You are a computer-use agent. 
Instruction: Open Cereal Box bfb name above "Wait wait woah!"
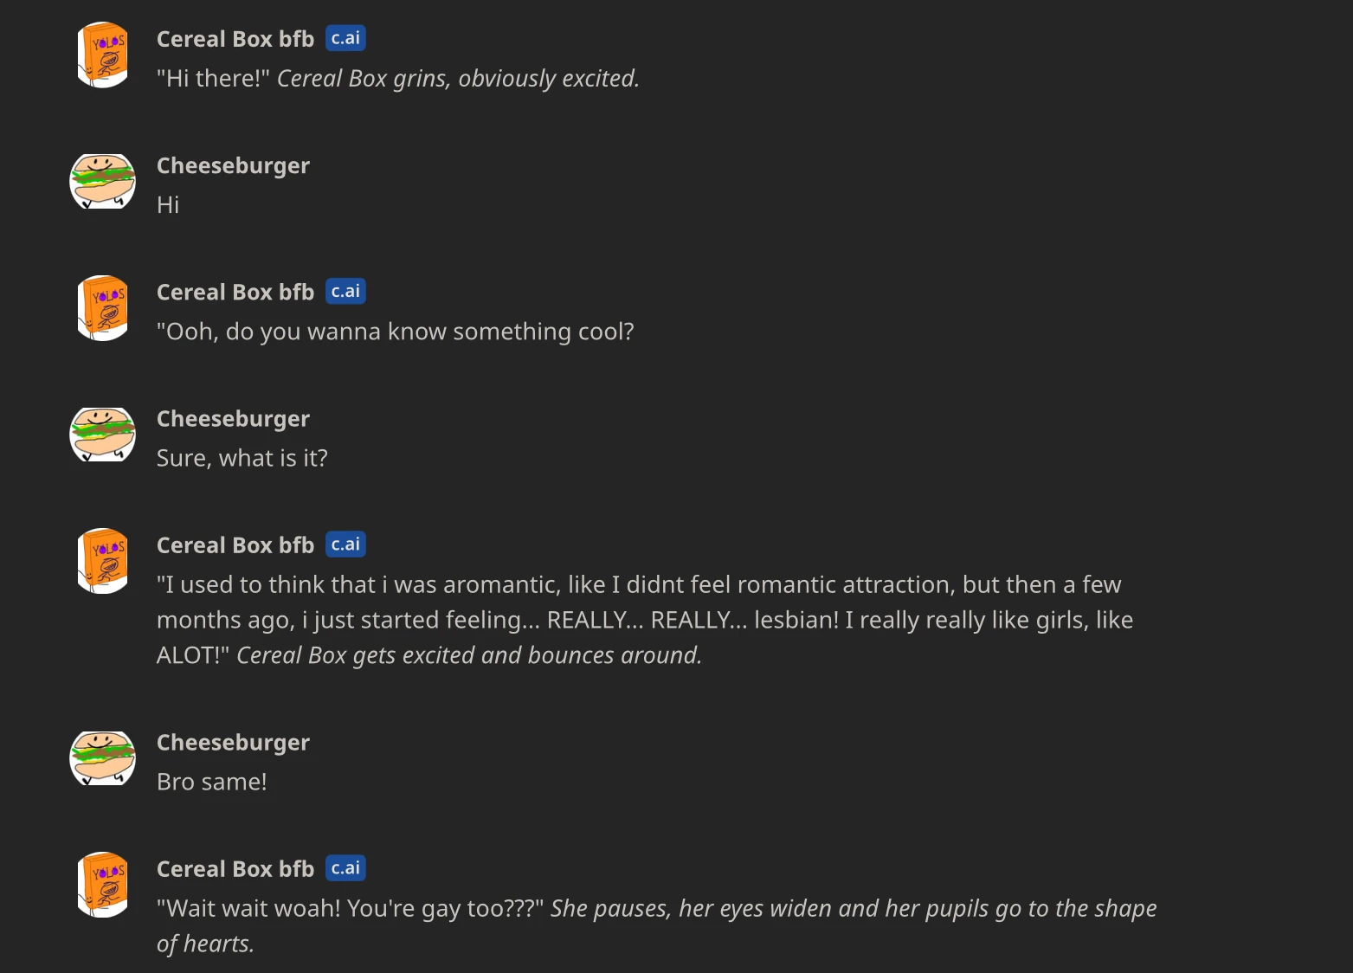click(x=235, y=869)
